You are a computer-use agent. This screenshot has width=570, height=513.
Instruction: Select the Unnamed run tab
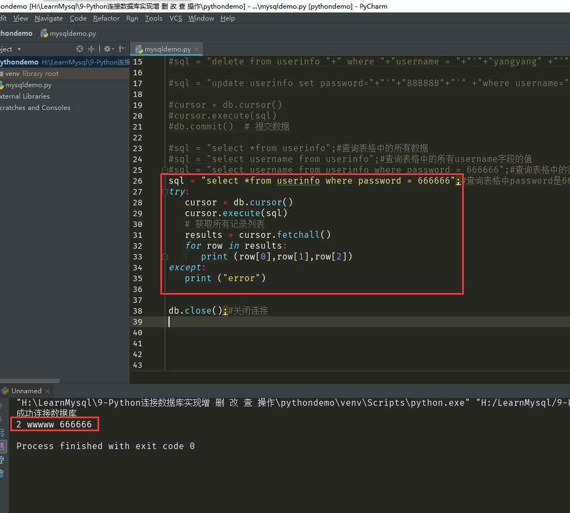(26, 391)
